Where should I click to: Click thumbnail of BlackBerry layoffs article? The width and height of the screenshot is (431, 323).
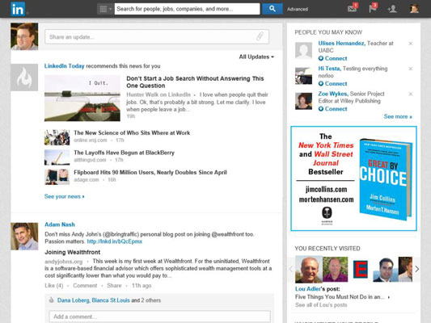coord(57,157)
